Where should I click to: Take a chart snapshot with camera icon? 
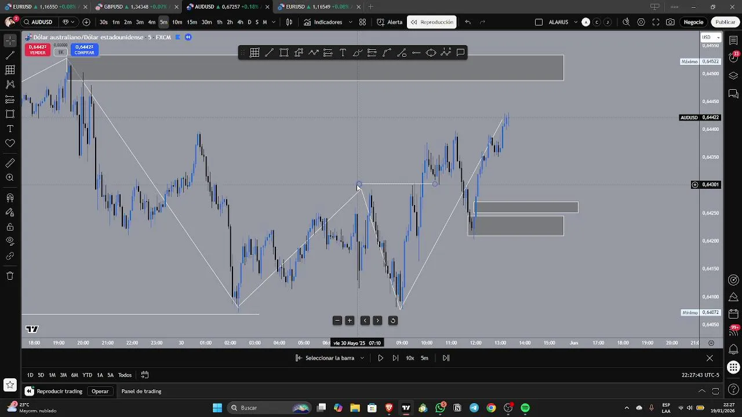(x=670, y=22)
